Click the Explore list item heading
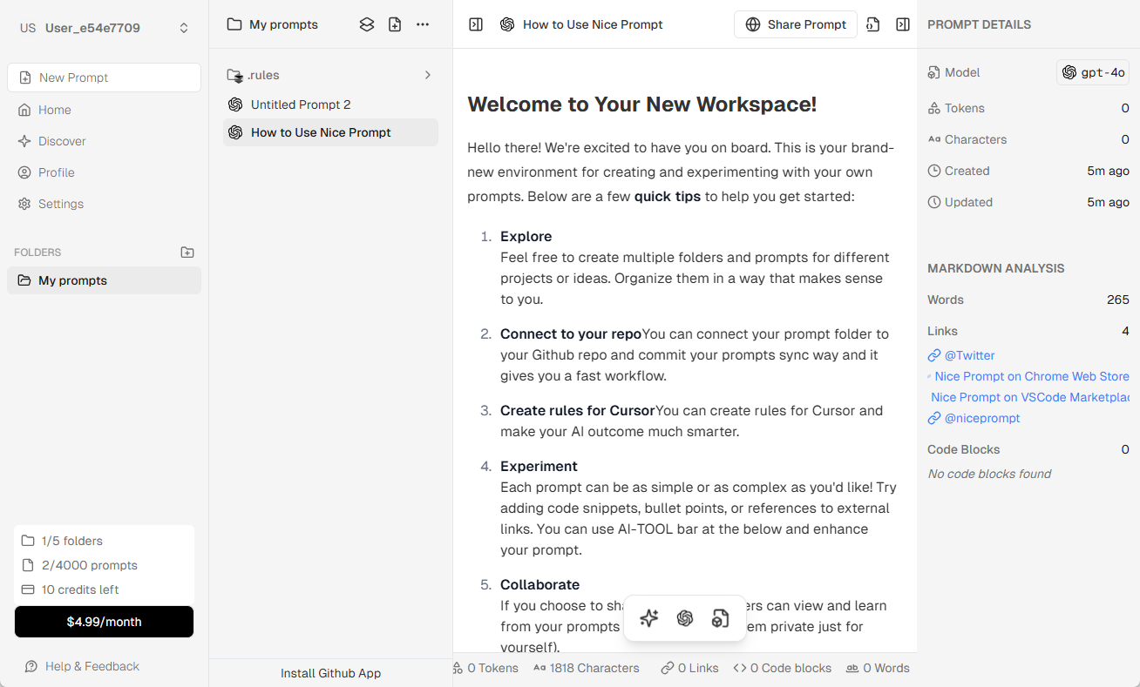The width and height of the screenshot is (1140, 687). click(x=526, y=237)
